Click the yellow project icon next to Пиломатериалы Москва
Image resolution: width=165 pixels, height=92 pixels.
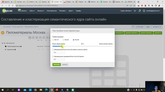(3, 33)
